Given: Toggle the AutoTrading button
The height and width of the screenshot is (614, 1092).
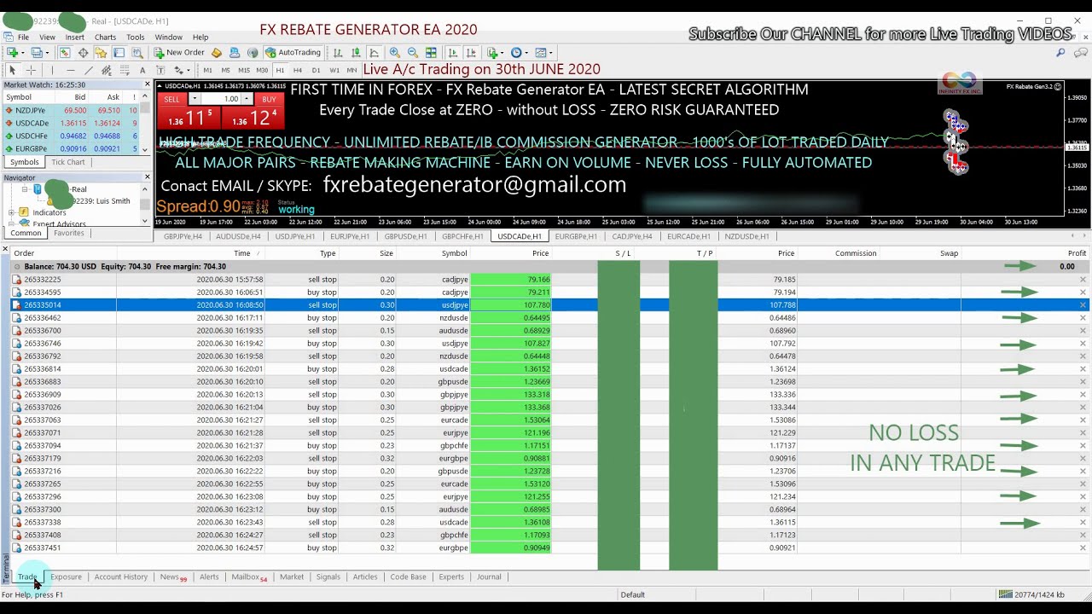Looking at the screenshot, I should point(293,52).
